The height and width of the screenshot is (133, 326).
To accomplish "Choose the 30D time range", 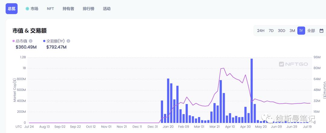I will point(281,31).
